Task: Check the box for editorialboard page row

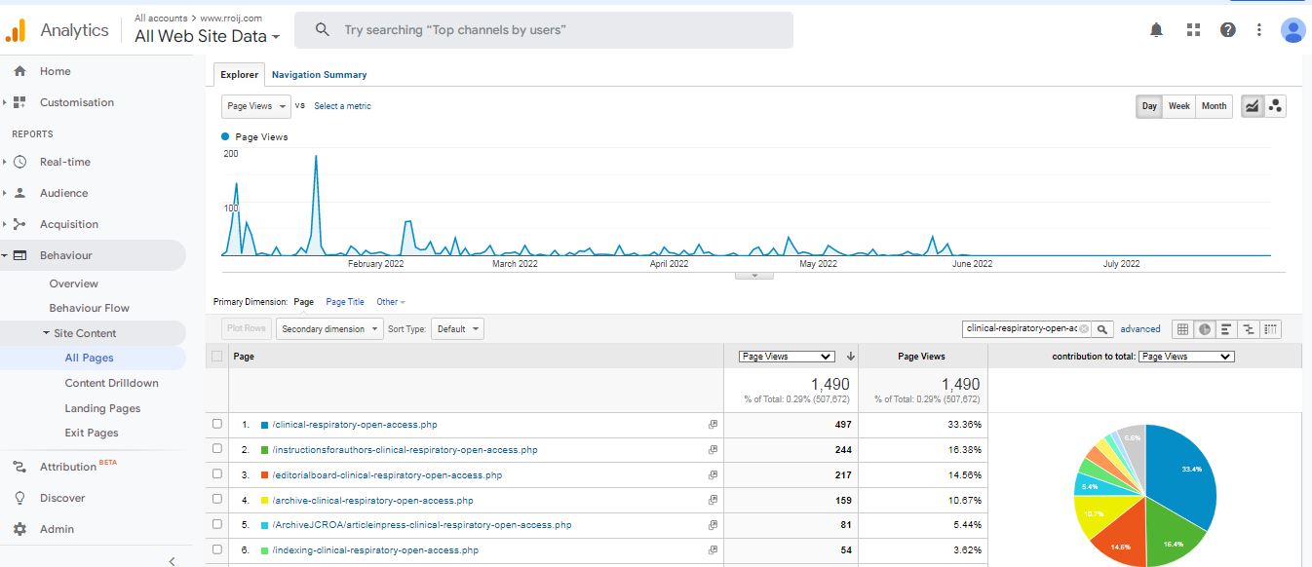Action: click(217, 475)
